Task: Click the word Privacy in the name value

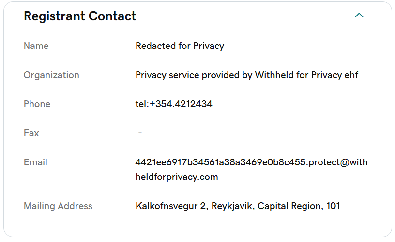Action: pyautogui.click(x=209, y=46)
